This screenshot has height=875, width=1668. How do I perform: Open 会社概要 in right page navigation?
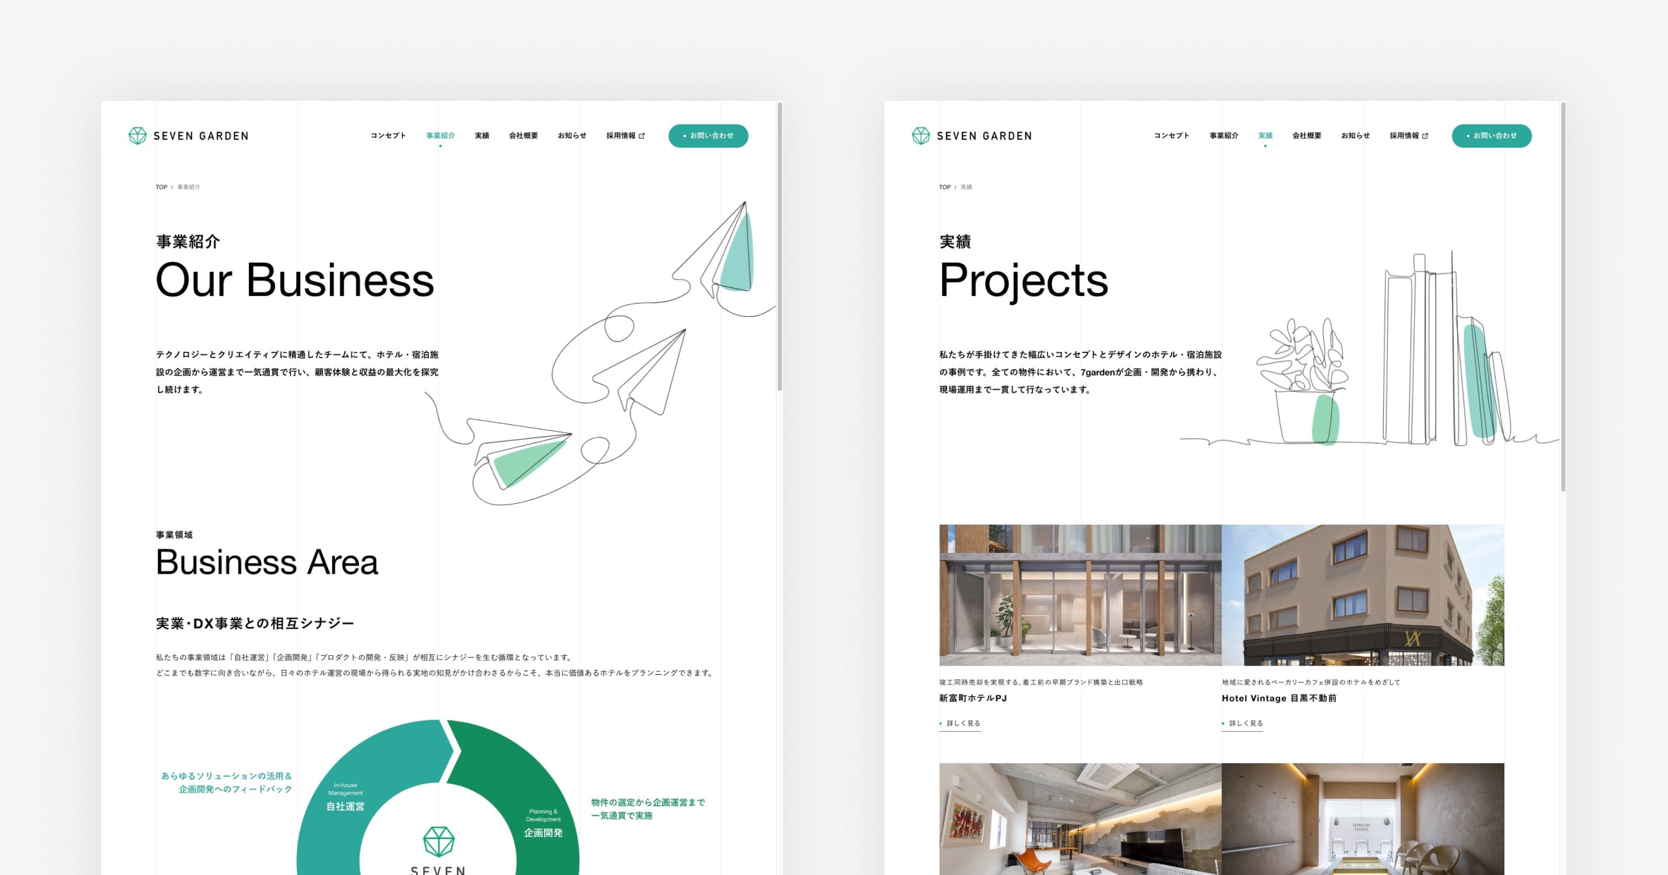click(1307, 136)
